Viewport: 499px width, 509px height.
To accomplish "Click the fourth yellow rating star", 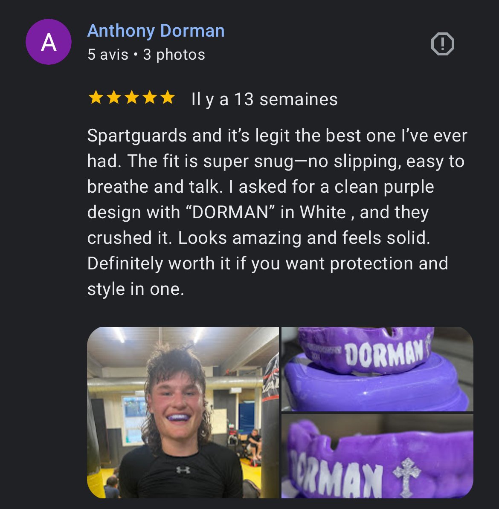I will coord(150,97).
